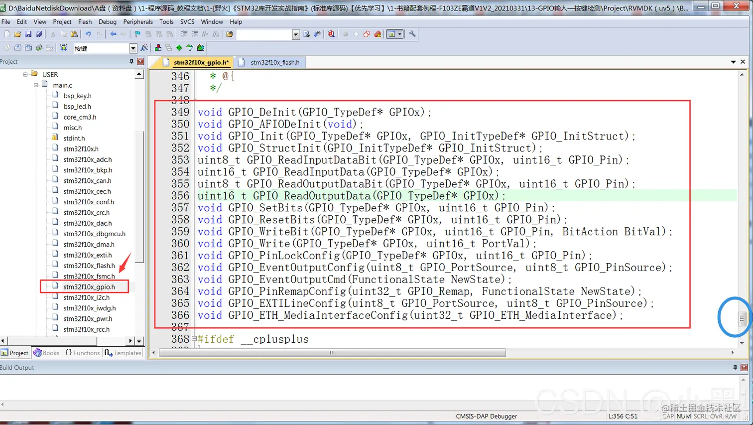This screenshot has width=753, height=425.
Task: Open the window layout dropdown button
Action: (x=394, y=34)
